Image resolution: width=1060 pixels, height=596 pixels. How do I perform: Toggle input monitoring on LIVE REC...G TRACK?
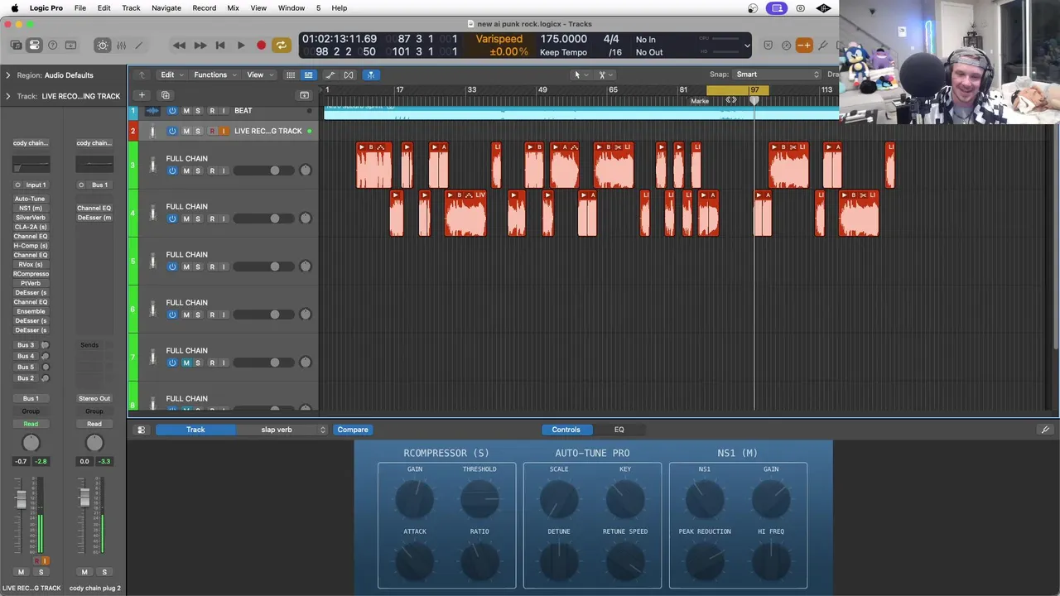[224, 131]
